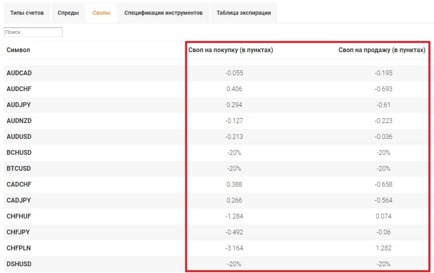Go to Таблица экспирации tab

(243, 13)
